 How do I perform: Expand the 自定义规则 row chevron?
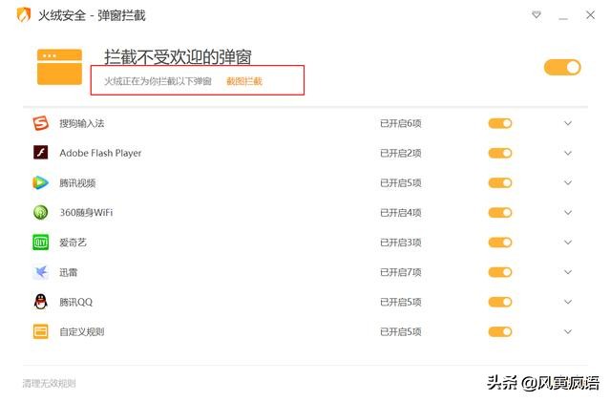[x=568, y=331]
